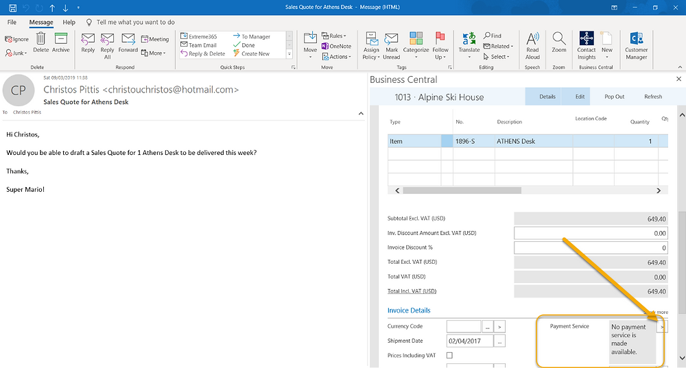Viewport: 686px width, 368px height.
Task: Click Assign Policy button
Action: 371,45
